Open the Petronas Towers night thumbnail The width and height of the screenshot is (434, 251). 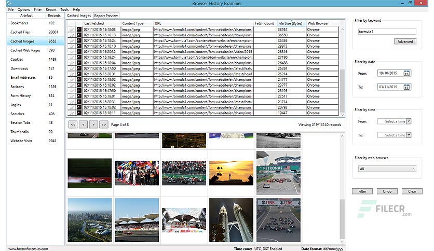tap(231, 220)
